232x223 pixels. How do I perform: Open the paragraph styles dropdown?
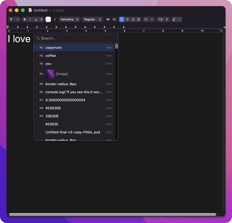click(14, 19)
